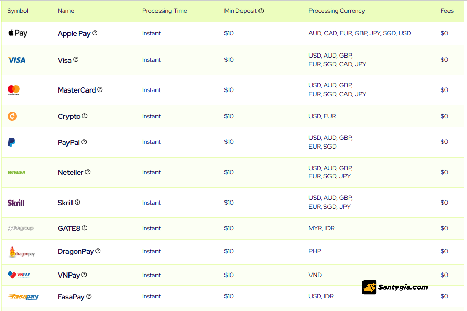The image size is (467, 311).
Task: Click the Processing Currency column header
Action: [337, 11]
